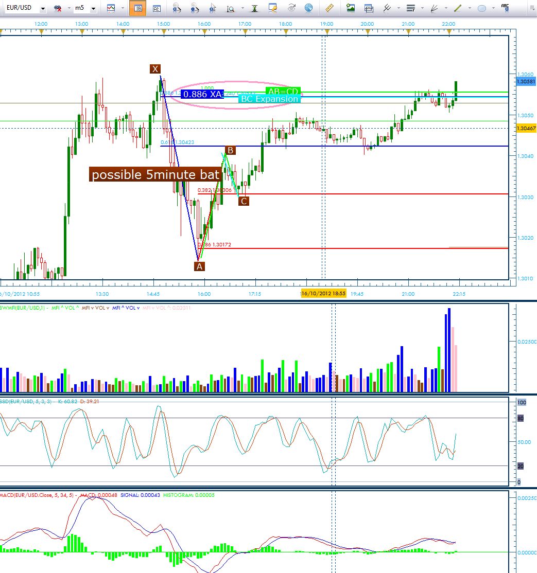Select the '0.886 XA' blue label
The height and width of the screenshot is (573, 537).
202,94
